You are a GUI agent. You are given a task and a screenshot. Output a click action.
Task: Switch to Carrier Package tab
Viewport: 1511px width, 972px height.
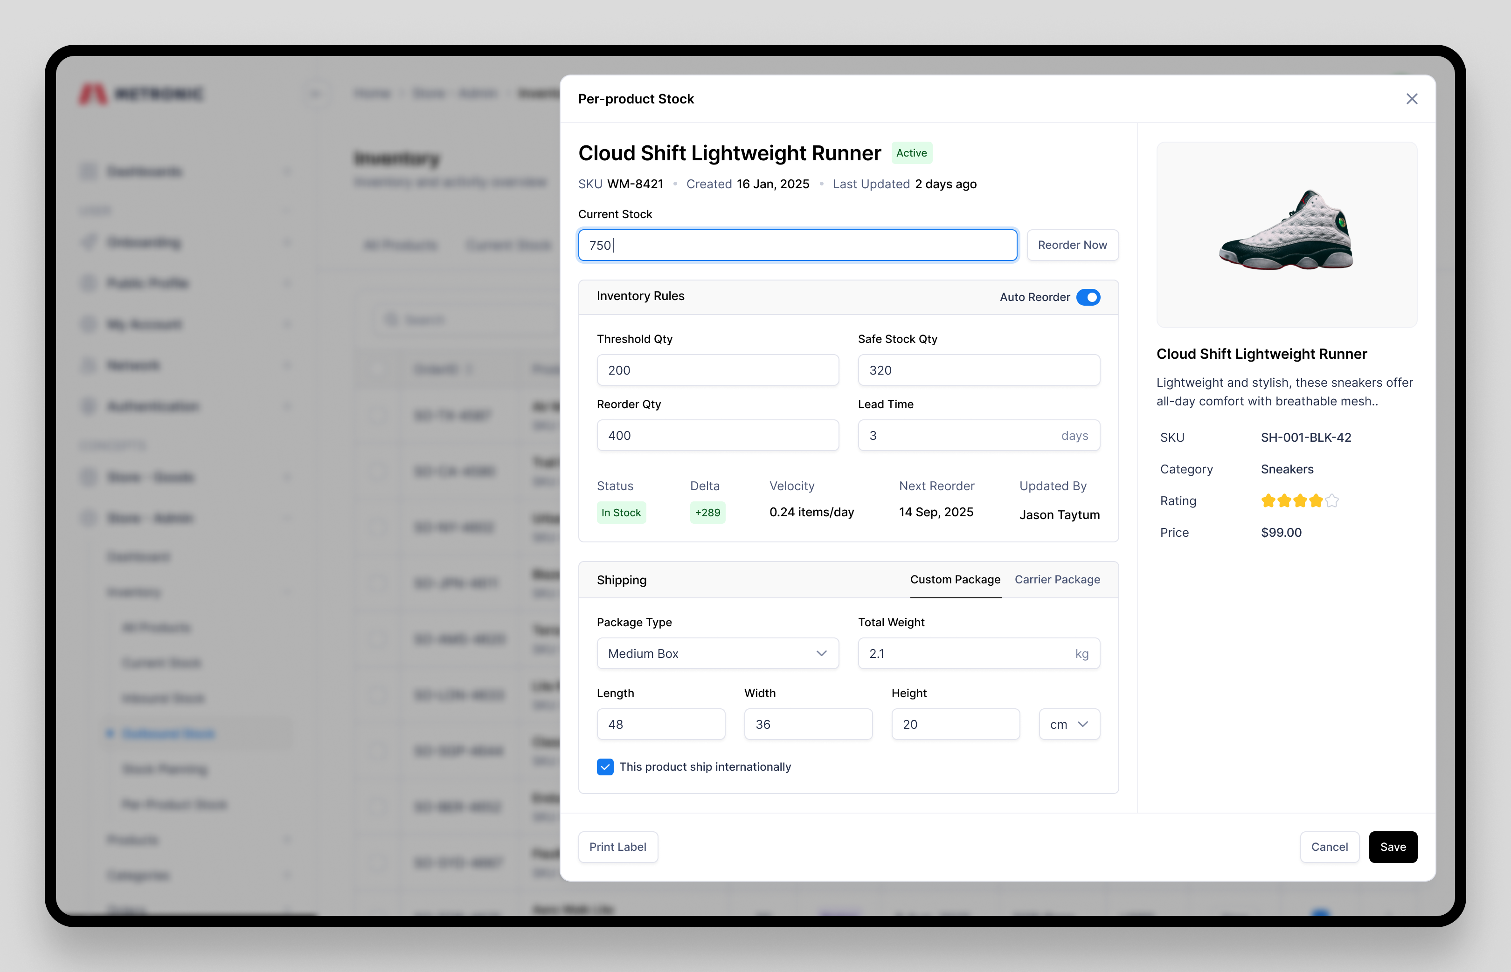1057,579
